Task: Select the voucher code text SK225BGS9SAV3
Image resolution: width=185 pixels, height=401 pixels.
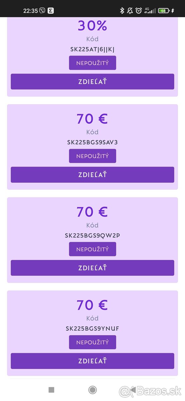Action: pos(93,142)
